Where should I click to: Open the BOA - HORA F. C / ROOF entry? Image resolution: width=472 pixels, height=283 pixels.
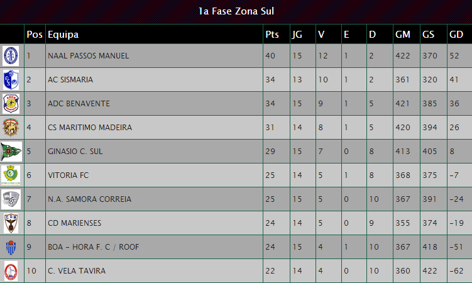click(93, 247)
